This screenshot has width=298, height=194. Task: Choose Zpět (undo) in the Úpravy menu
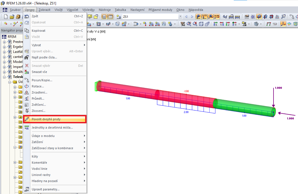point(55,16)
